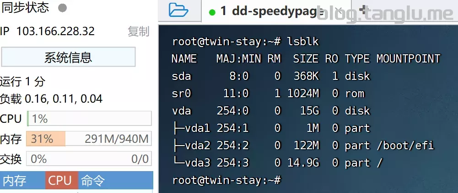Copy the IP address via 复制

pyautogui.click(x=138, y=31)
